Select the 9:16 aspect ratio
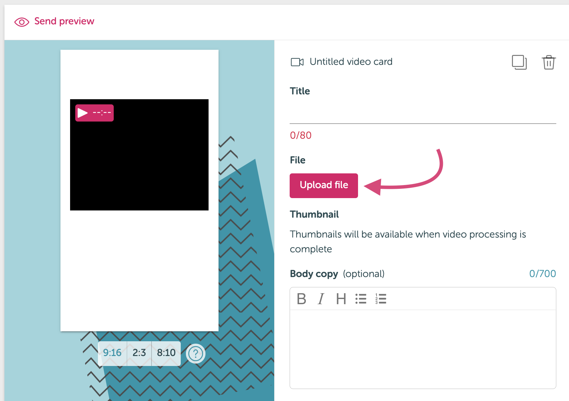 pyautogui.click(x=112, y=353)
